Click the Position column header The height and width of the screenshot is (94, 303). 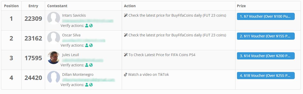click(x=11, y=6)
